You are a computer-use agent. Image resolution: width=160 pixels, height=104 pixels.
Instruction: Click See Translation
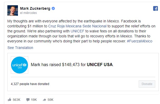[20, 48]
